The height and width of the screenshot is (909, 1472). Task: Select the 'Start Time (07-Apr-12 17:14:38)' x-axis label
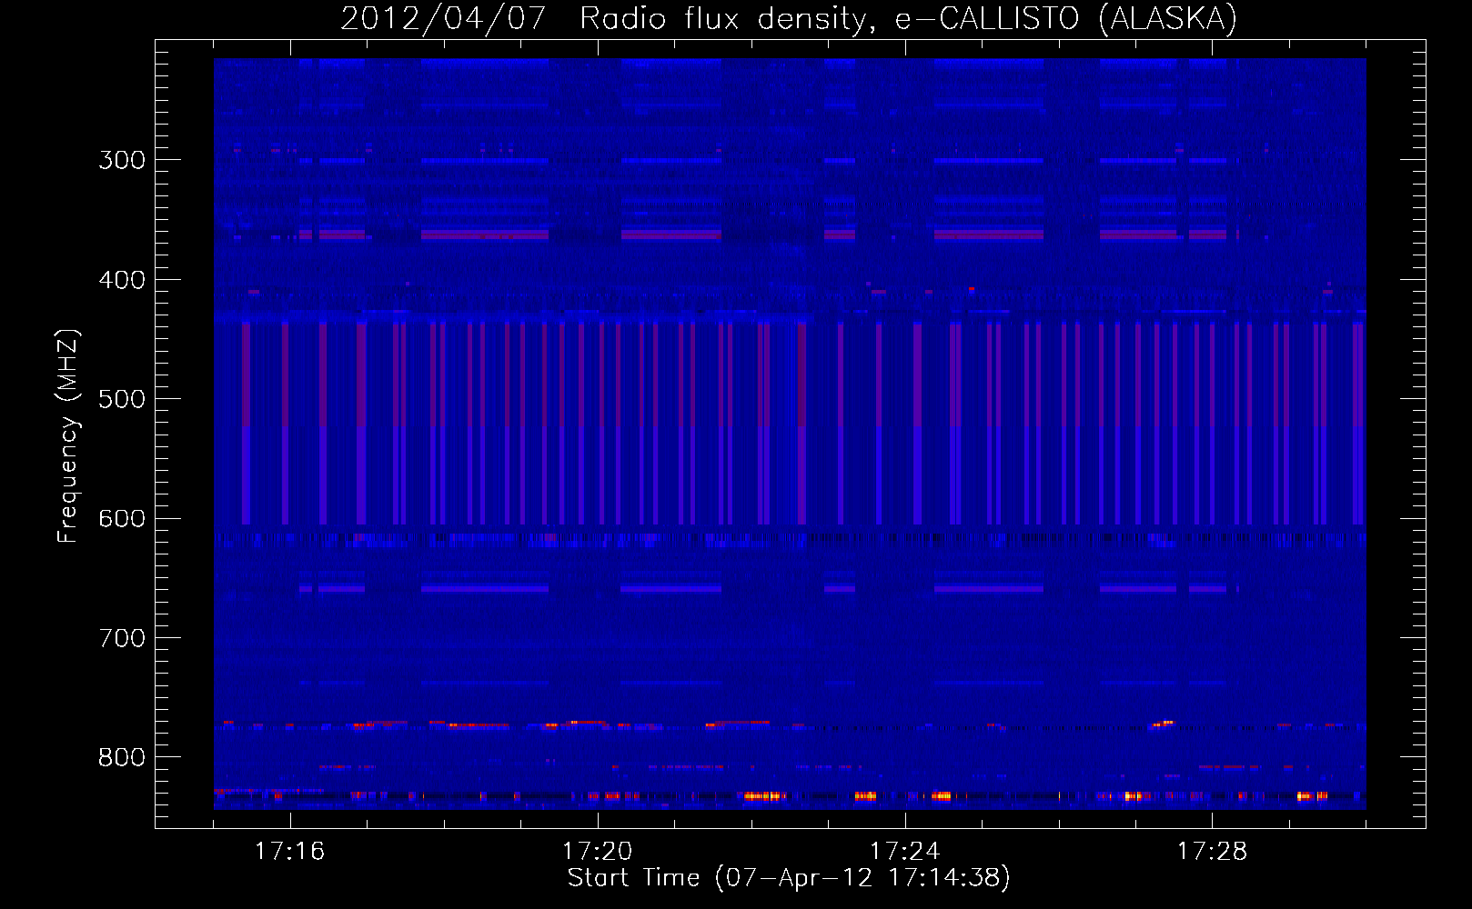click(789, 878)
